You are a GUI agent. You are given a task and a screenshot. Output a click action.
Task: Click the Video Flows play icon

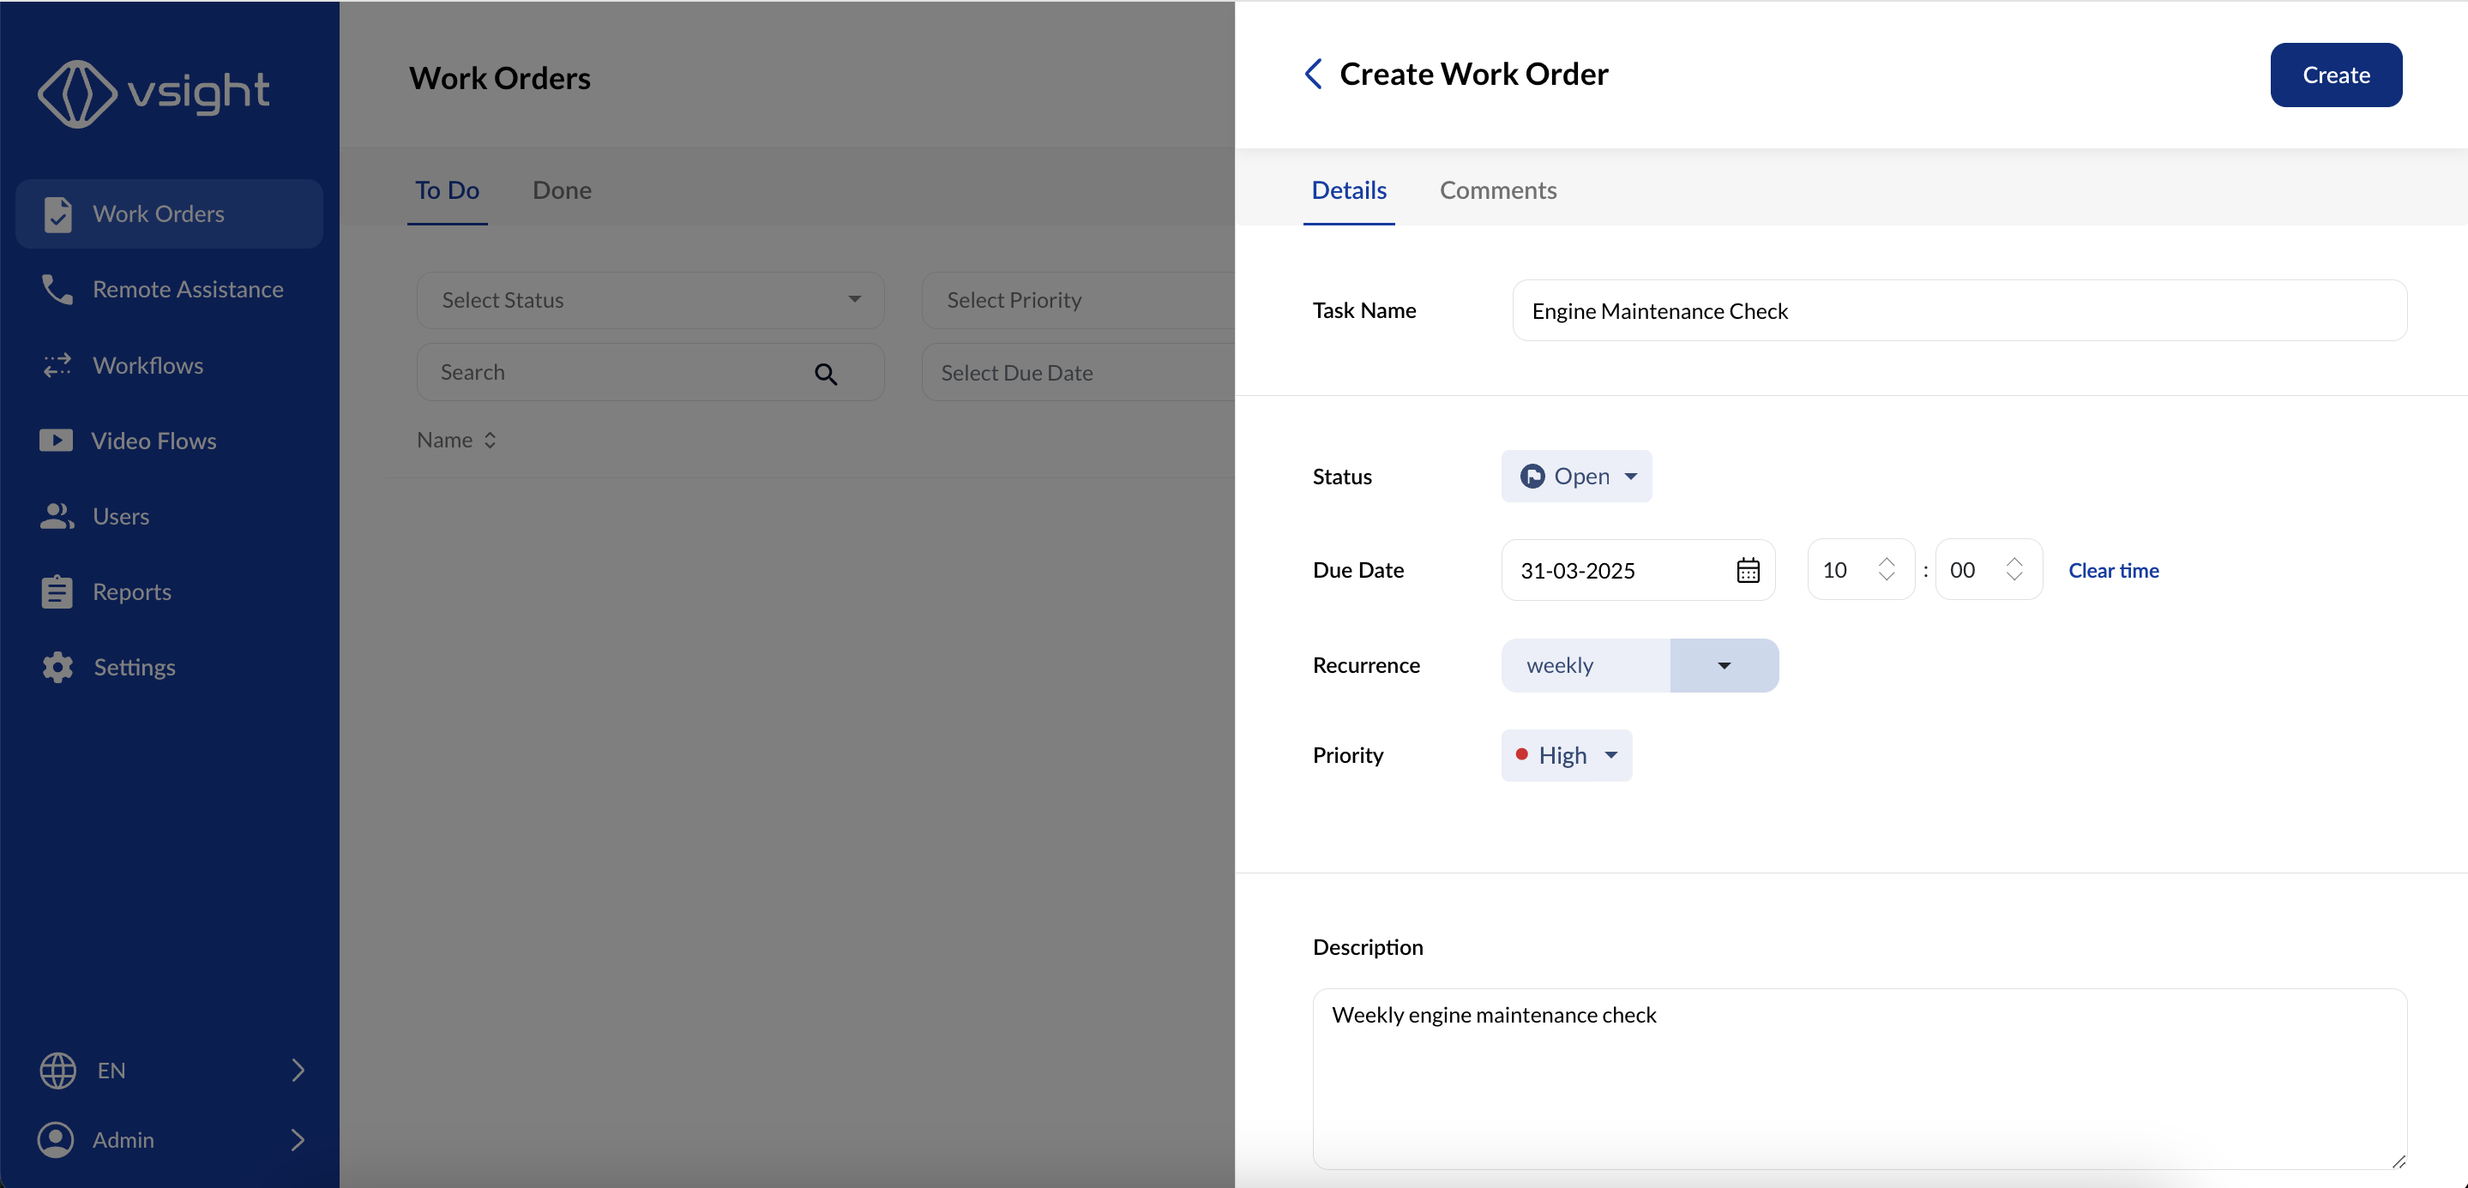[x=56, y=441]
